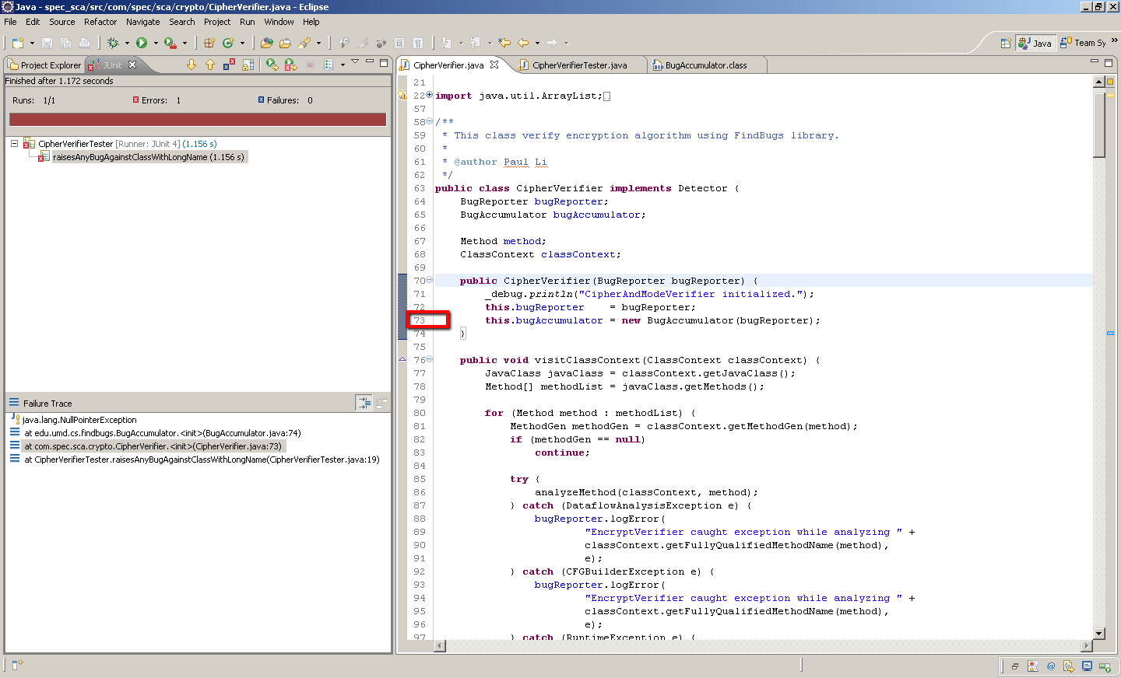Open the Project menu
This screenshot has width=1121, height=678.
217,22
